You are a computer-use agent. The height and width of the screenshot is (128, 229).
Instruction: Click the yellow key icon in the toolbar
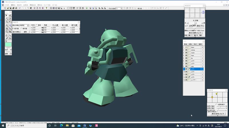[x=46, y=8]
